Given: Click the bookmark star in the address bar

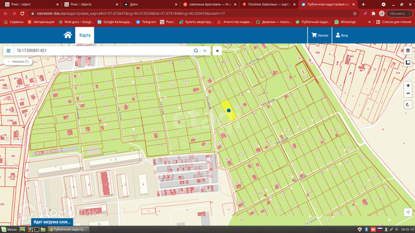Looking at the screenshot, I should 355,14.
